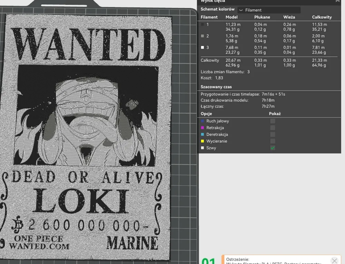Click the Łączny czas 7h27m value

tap(268, 106)
